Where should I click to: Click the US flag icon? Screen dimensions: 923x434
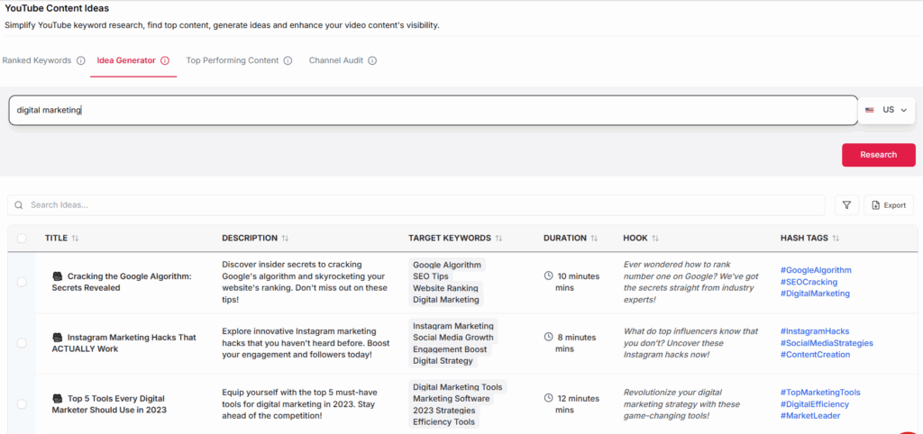869,110
